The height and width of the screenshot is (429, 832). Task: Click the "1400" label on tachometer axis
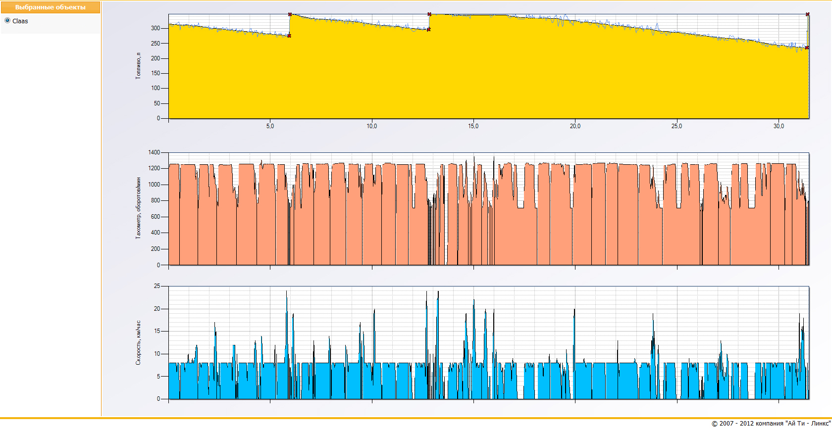(154, 152)
